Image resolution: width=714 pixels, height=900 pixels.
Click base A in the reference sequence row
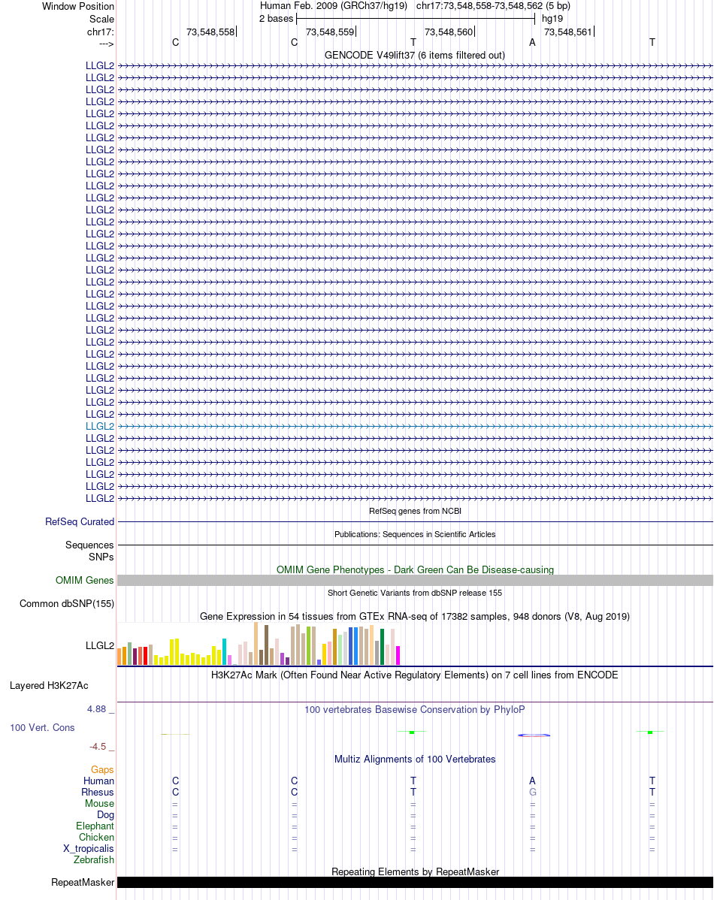point(532,43)
